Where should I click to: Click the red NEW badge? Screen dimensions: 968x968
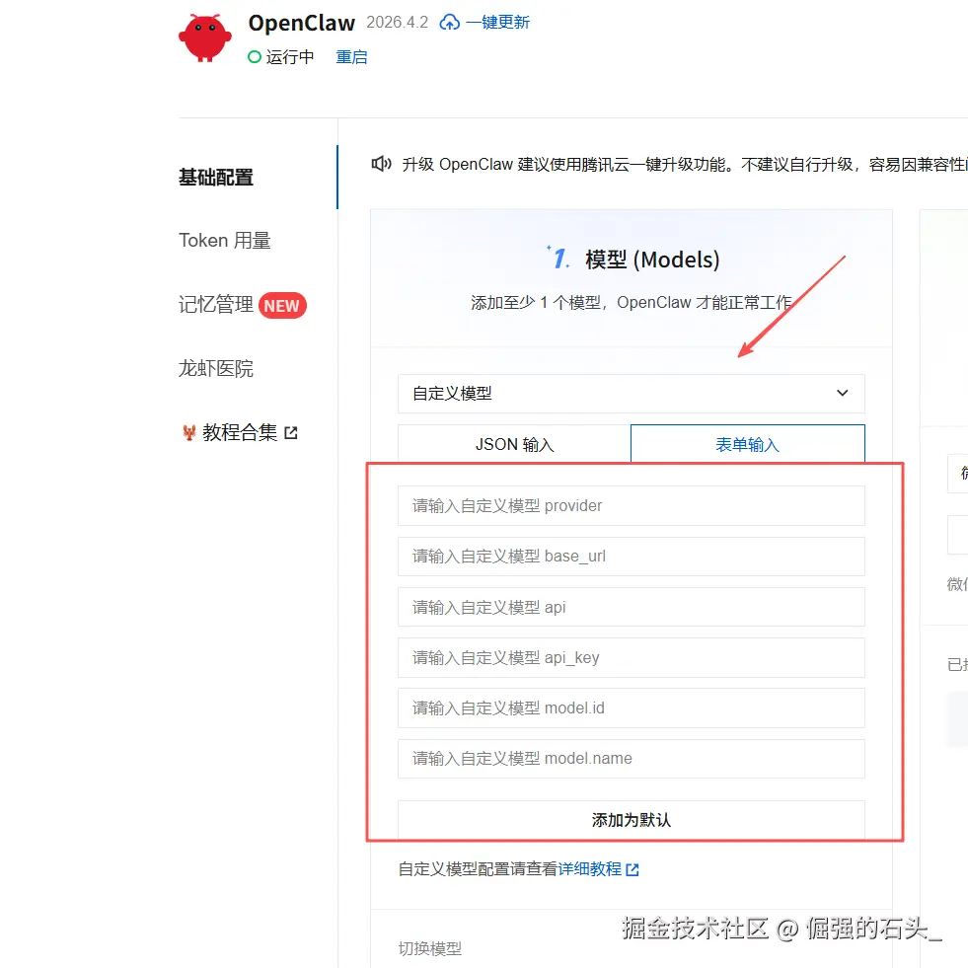[282, 306]
